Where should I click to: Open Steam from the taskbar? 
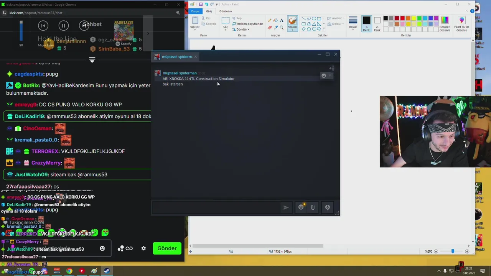pyautogui.click(x=107, y=271)
